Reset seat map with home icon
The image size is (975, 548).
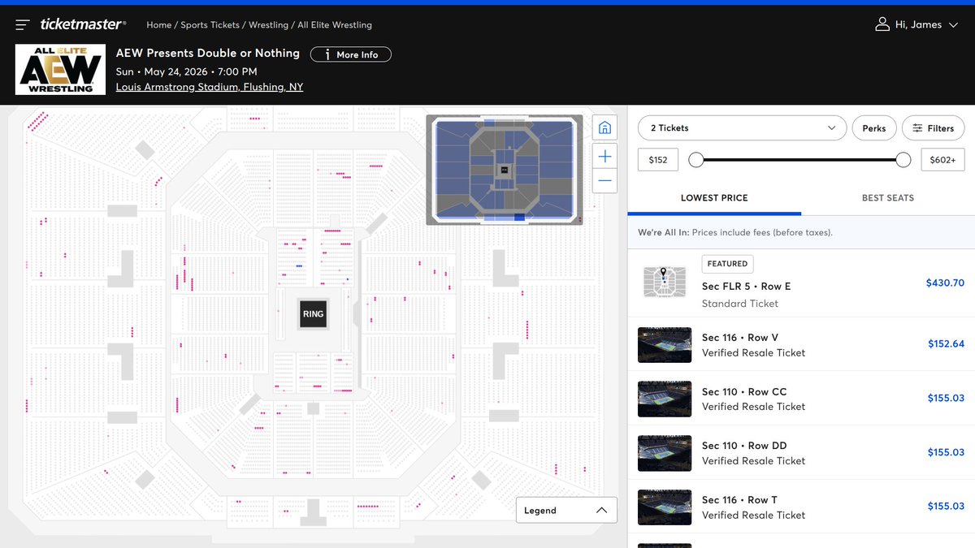[x=604, y=127]
